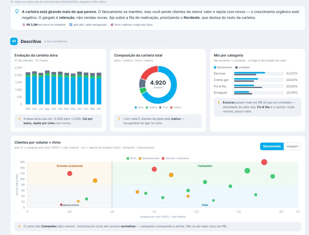309x235 pixels.
Task: Click the Escovas category label
Action: pos(219,73)
